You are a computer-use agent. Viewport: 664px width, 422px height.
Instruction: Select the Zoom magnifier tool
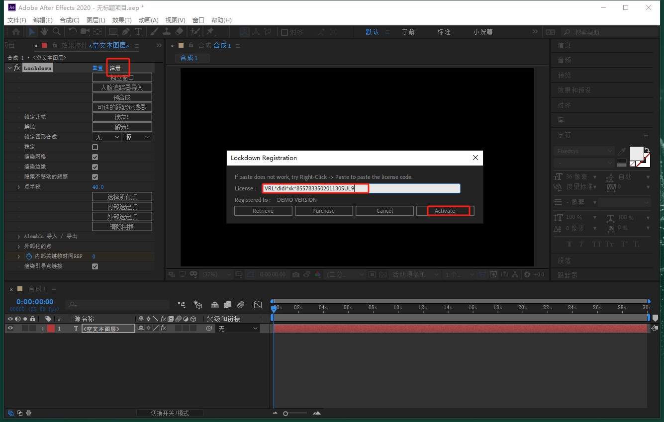click(57, 31)
